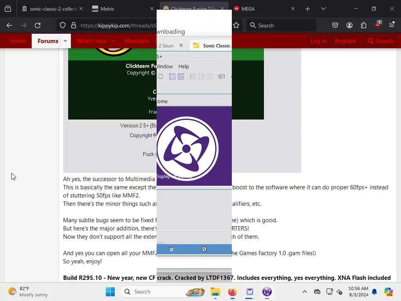Click the kippykip.com URL address bar

click(x=118, y=25)
